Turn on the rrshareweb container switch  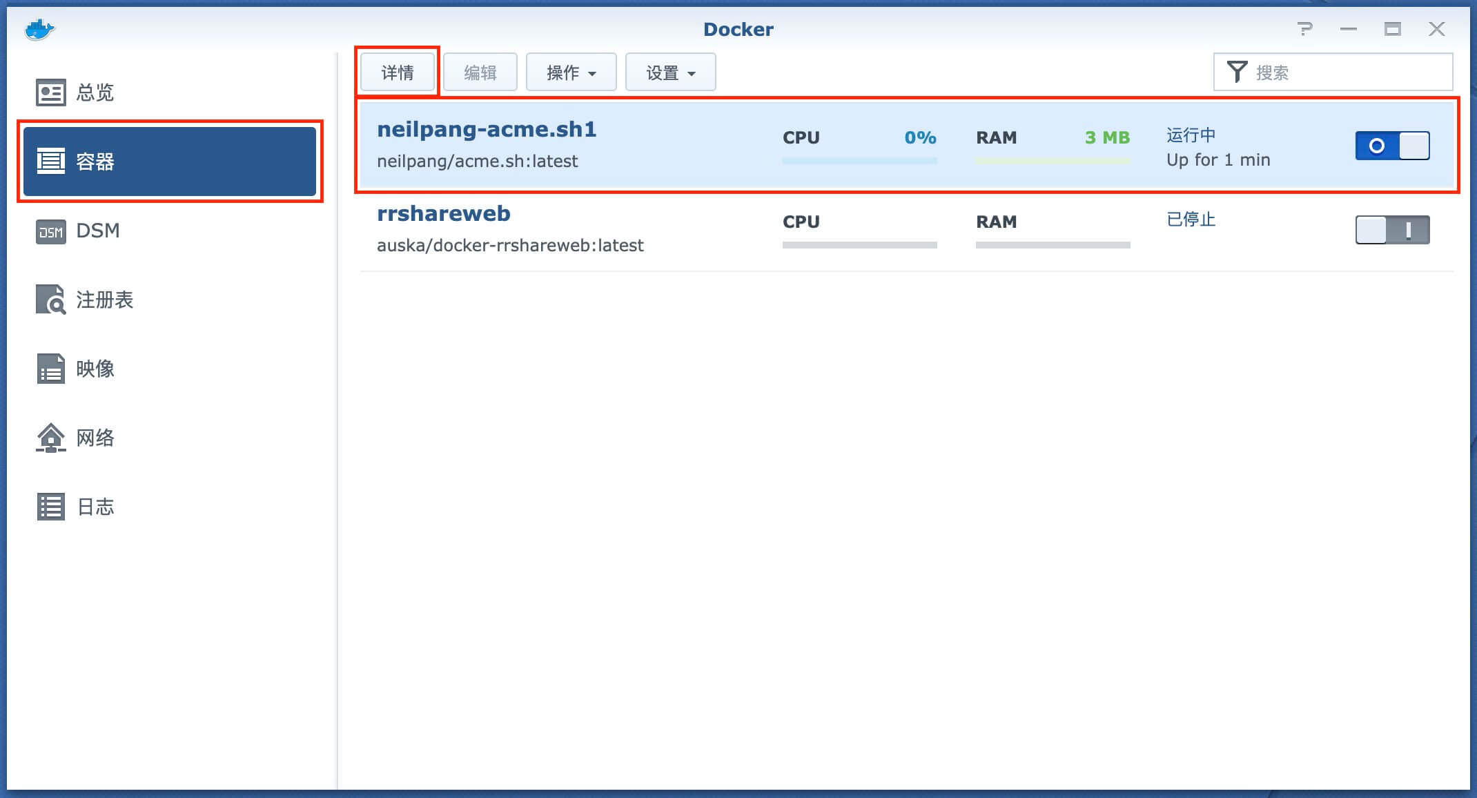[x=1392, y=230]
